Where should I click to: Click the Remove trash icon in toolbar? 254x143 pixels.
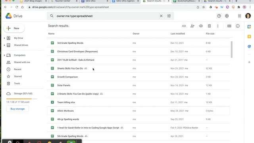[x=209, y=26]
